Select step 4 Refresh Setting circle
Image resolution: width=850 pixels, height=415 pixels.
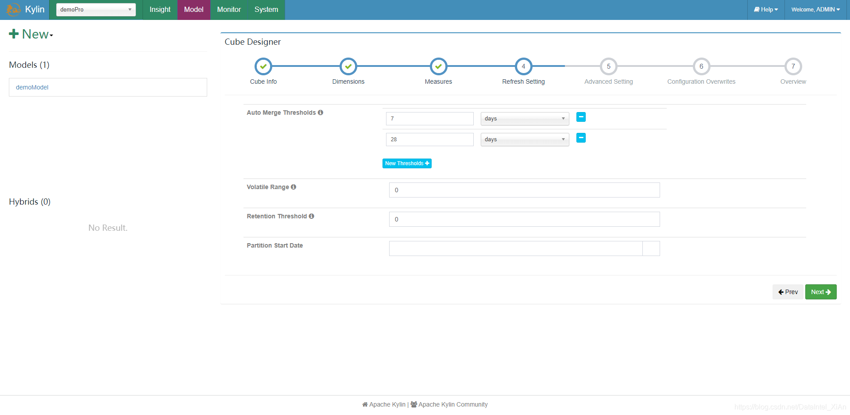click(523, 66)
